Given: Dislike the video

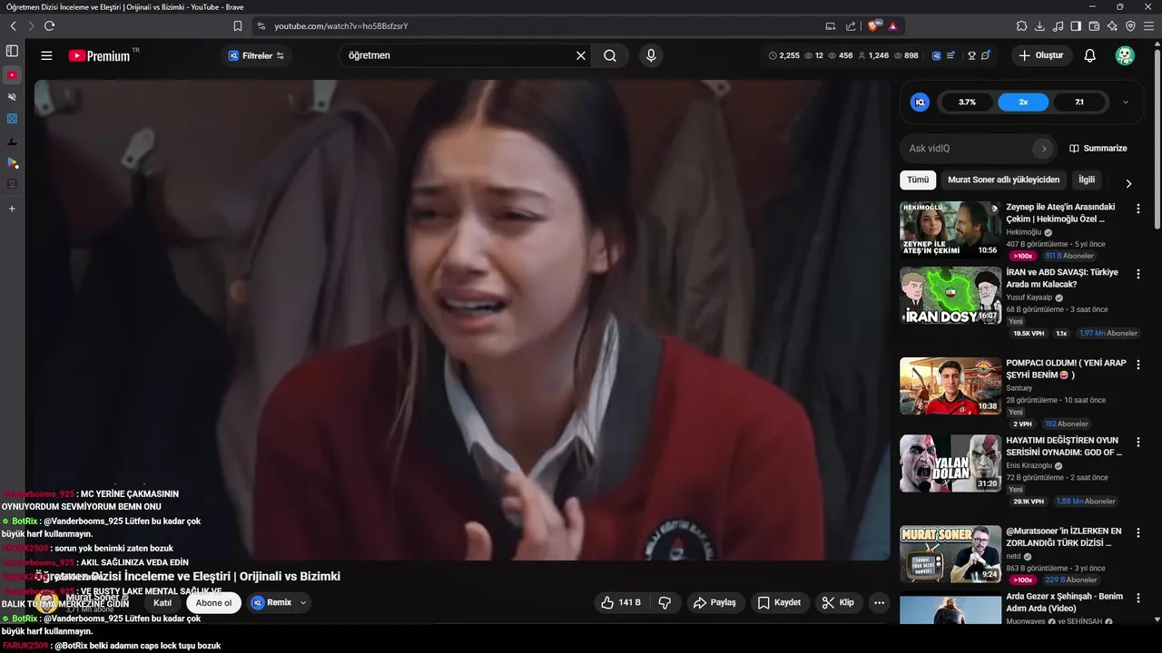Looking at the screenshot, I should 665,602.
